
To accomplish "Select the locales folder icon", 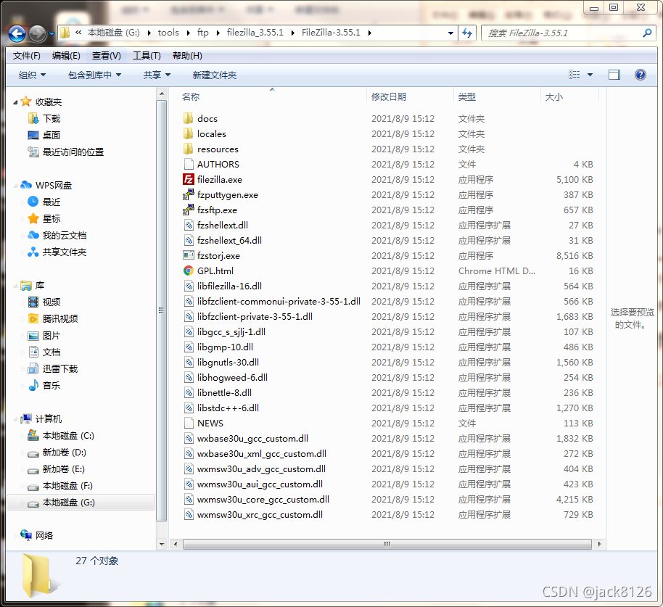I will (188, 133).
